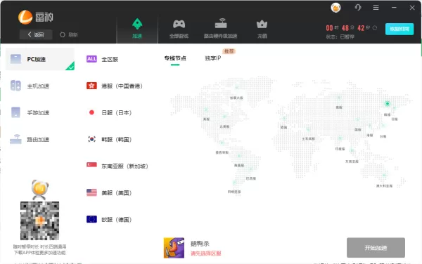
Task: Open the 充值 crown tab
Action: point(262,29)
